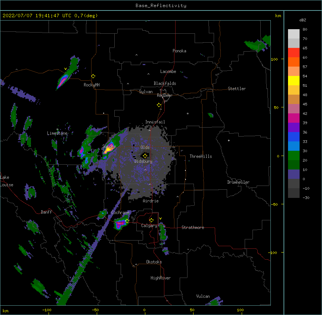Click the Base_Reflectivity title
322x315 pixels.
[x=161, y=6]
